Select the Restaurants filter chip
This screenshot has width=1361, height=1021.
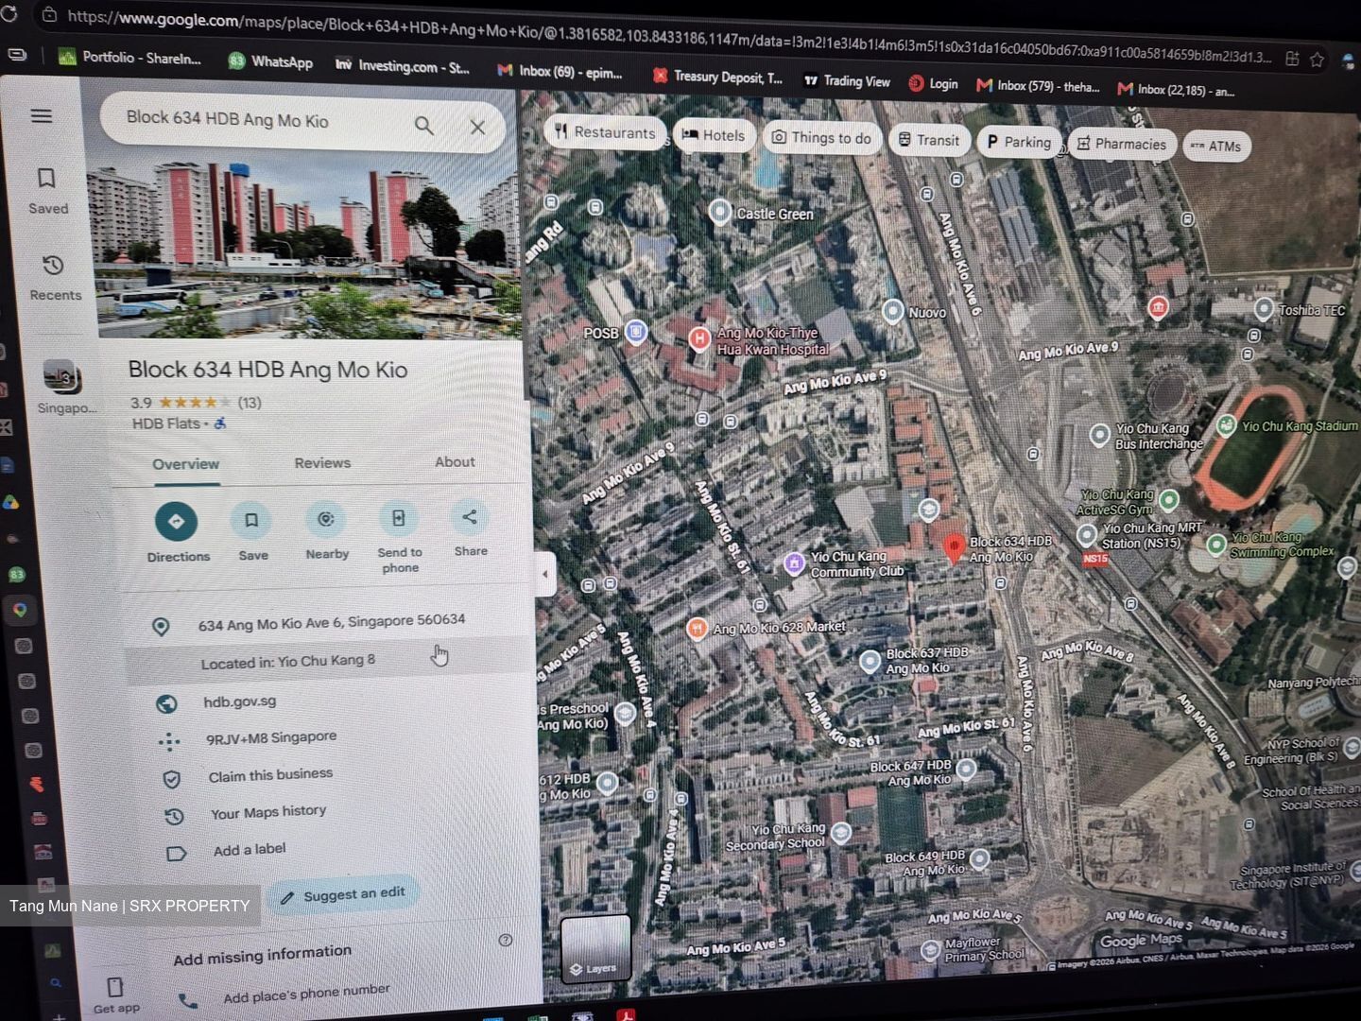coord(605,132)
